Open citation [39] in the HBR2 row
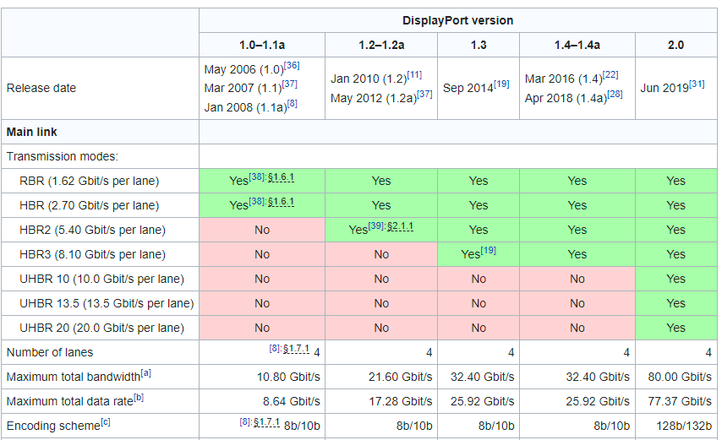The width and height of the screenshot is (722, 440). pos(375,225)
